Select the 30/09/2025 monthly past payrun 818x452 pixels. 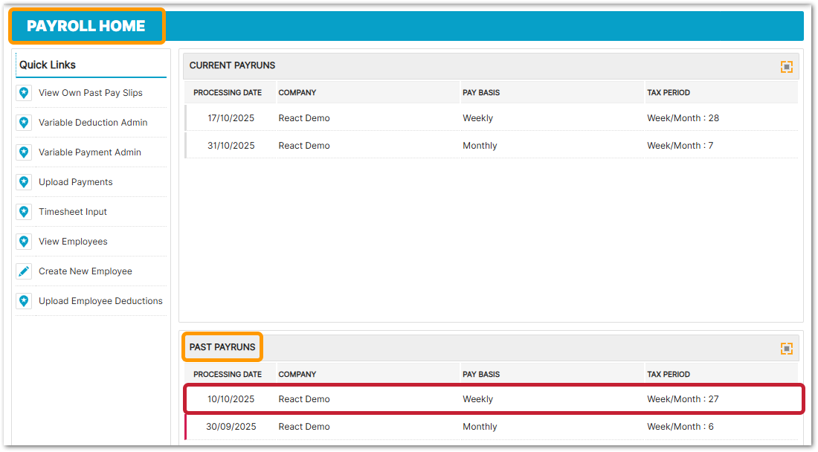[231, 427]
